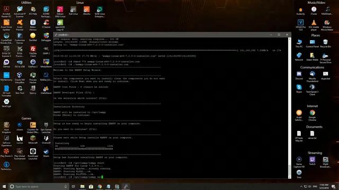The height and width of the screenshot is (190, 339).
Task: Launch Audacity desktop icon
Action: click(x=300, y=11)
